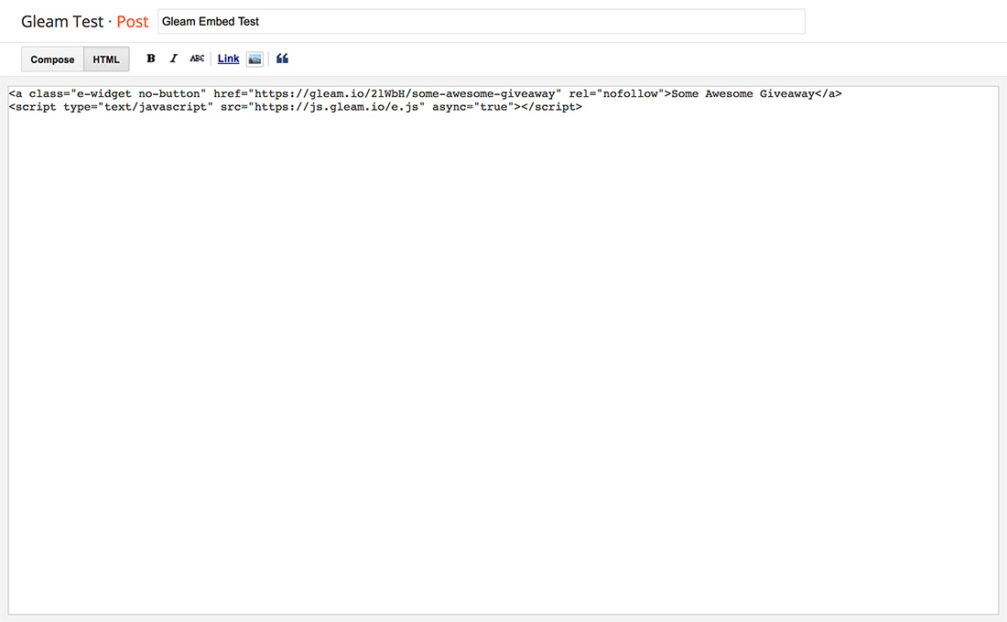
Task: Open the Link insertion dialog
Action: [228, 59]
